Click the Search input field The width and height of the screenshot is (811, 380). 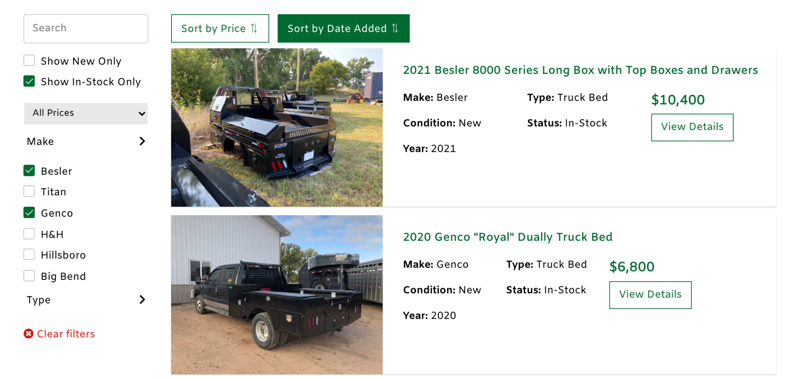pyautogui.click(x=86, y=28)
